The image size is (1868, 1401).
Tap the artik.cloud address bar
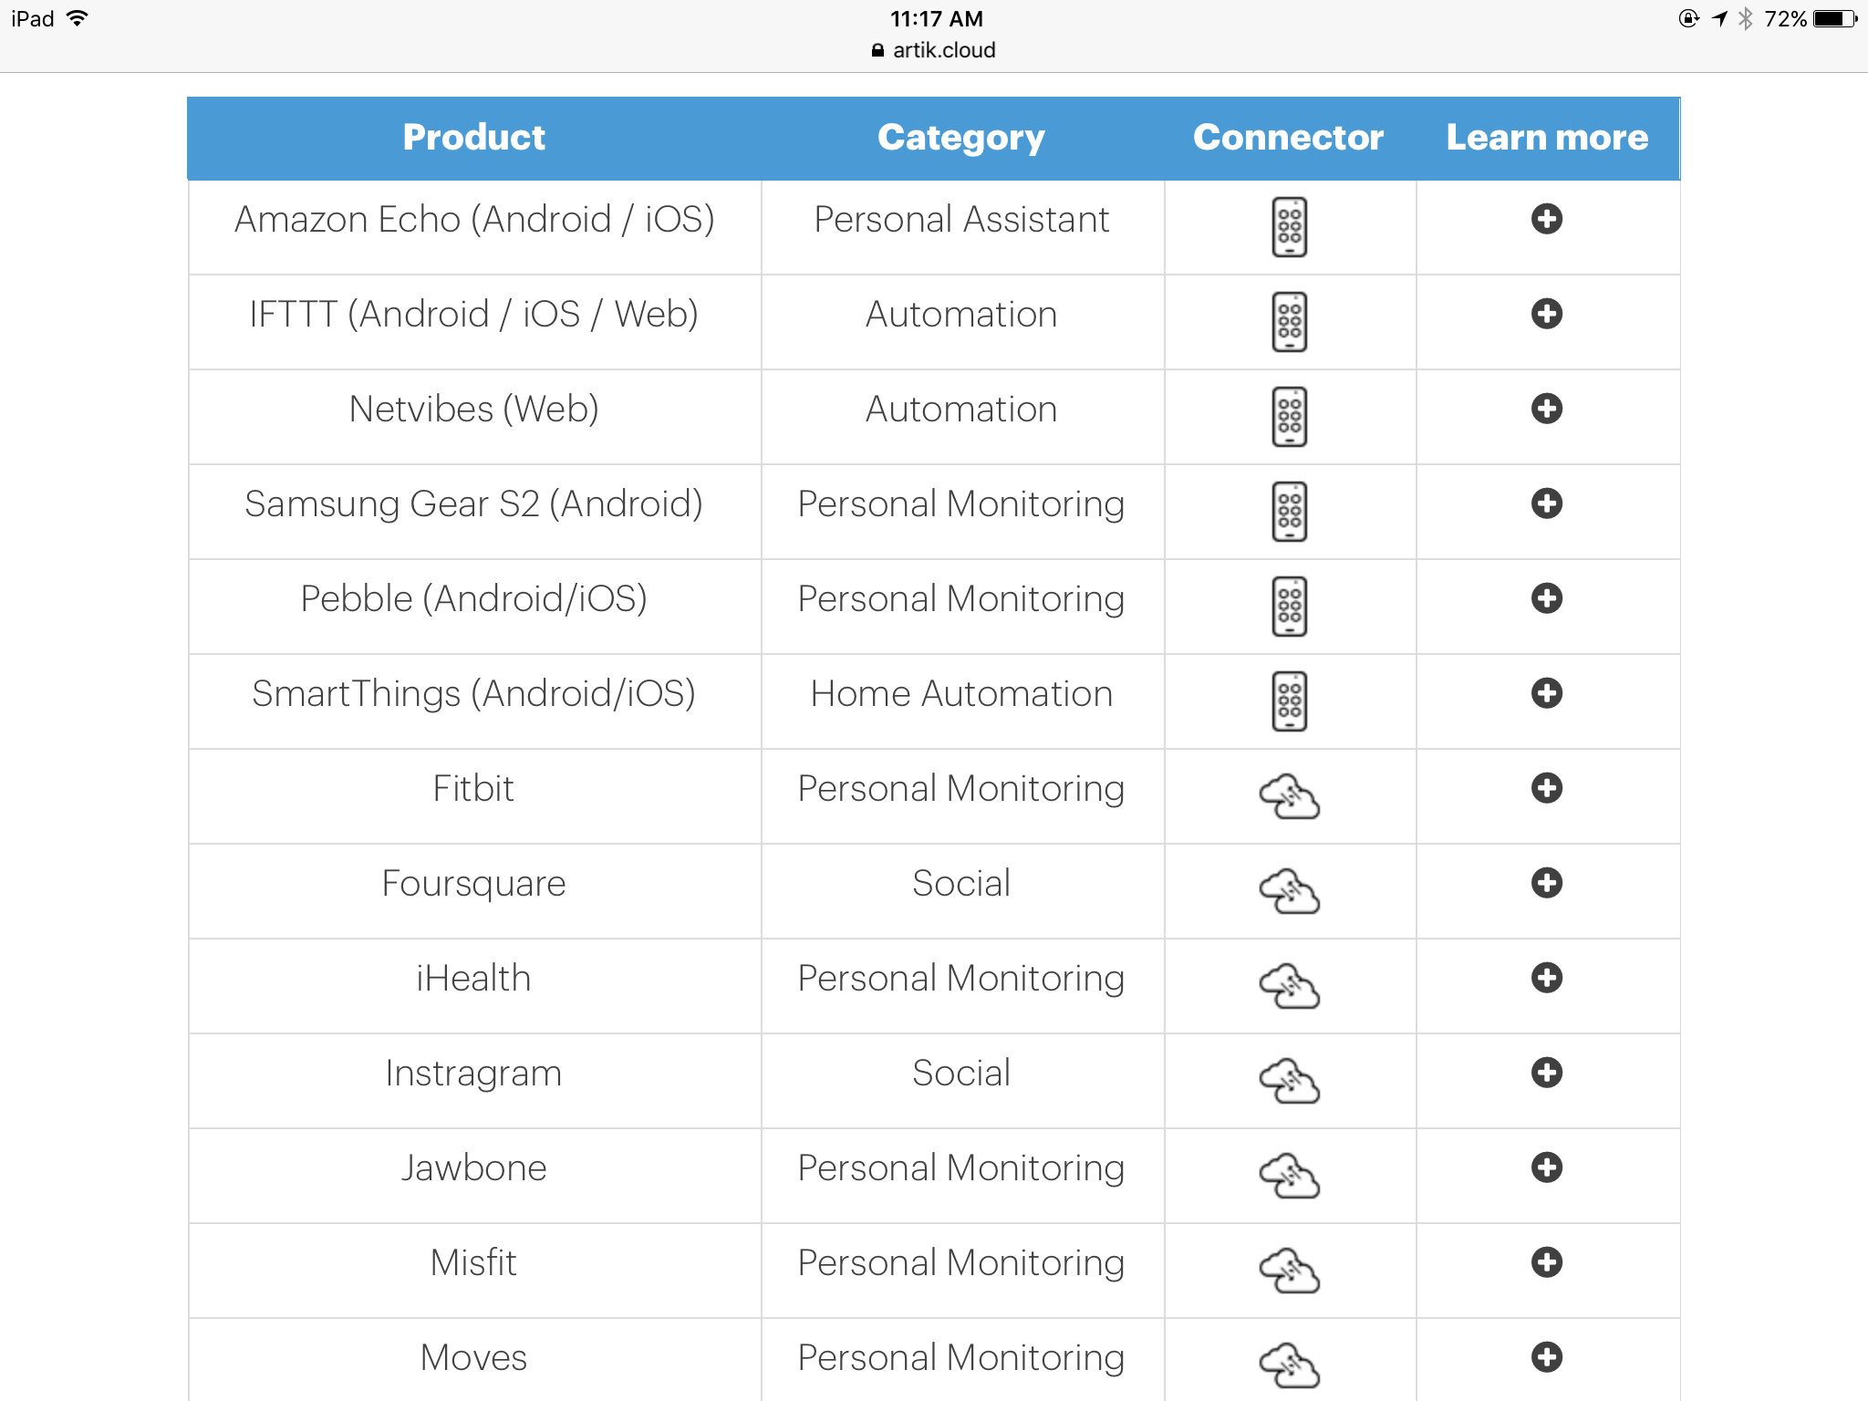click(933, 50)
